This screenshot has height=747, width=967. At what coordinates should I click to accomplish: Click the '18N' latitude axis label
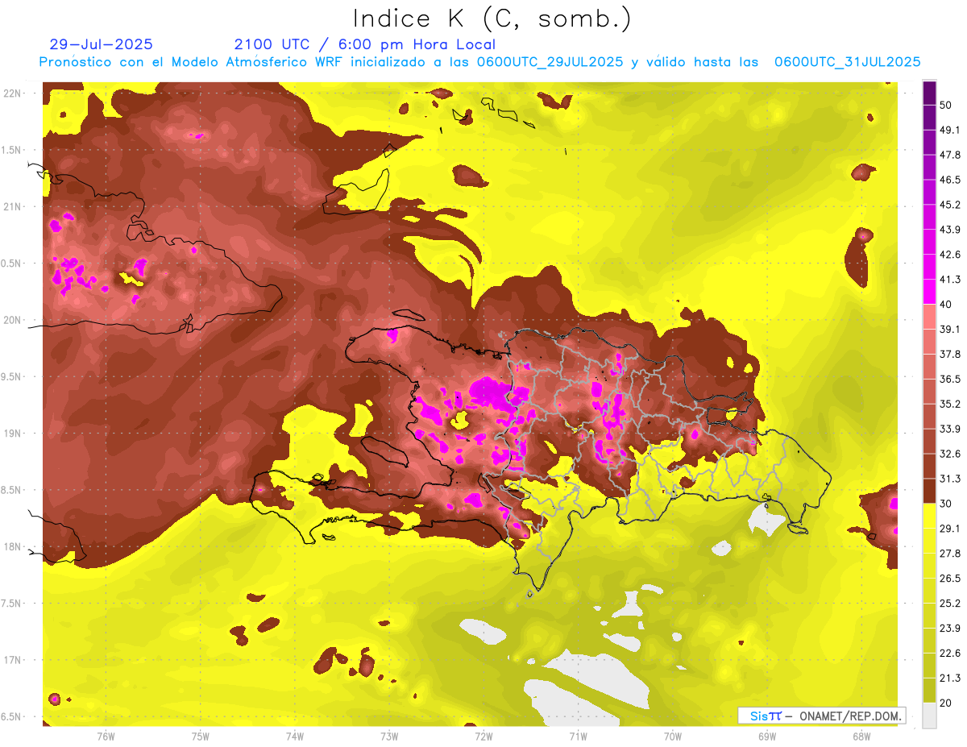[12, 546]
